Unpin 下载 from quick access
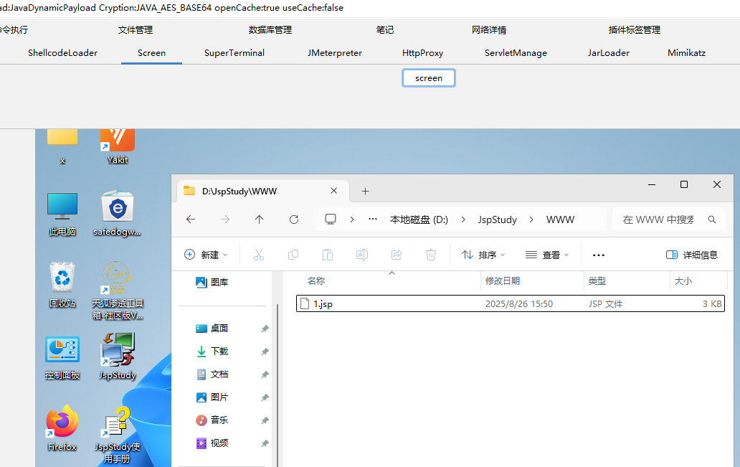 click(265, 352)
